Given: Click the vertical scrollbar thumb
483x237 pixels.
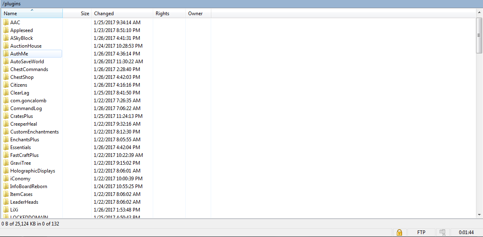Looking at the screenshot, I should (479, 35).
